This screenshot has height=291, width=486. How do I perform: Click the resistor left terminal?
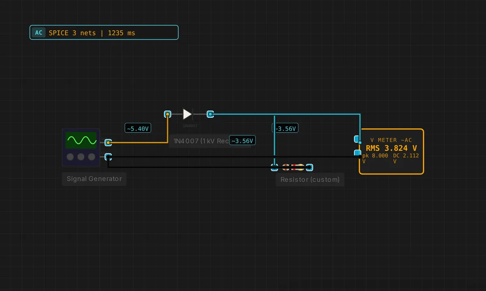tap(275, 167)
